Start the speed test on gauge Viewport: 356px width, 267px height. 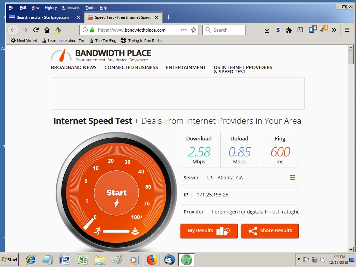pyautogui.click(x=116, y=193)
